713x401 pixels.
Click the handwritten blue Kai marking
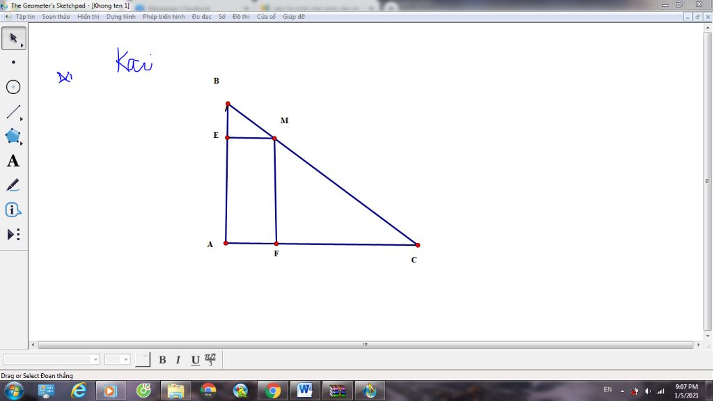coord(134,61)
